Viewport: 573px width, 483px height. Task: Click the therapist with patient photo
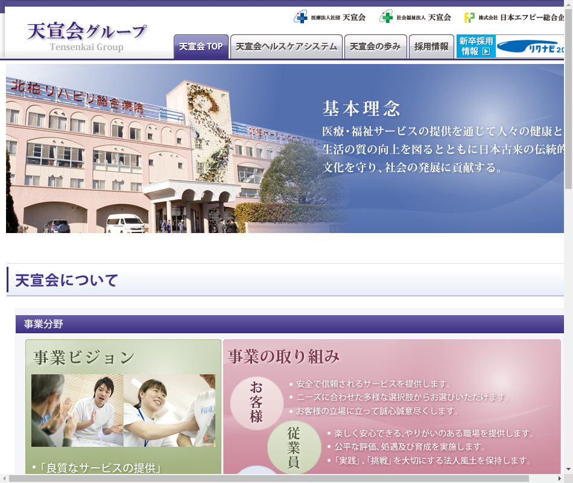[77, 410]
